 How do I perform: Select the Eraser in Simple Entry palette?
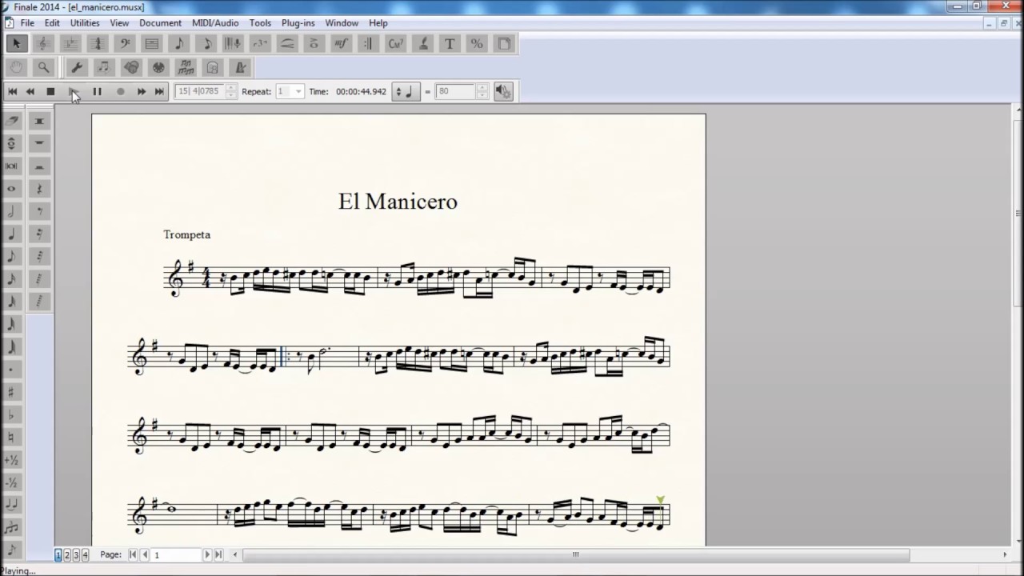pyautogui.click(x=12, y=121)
